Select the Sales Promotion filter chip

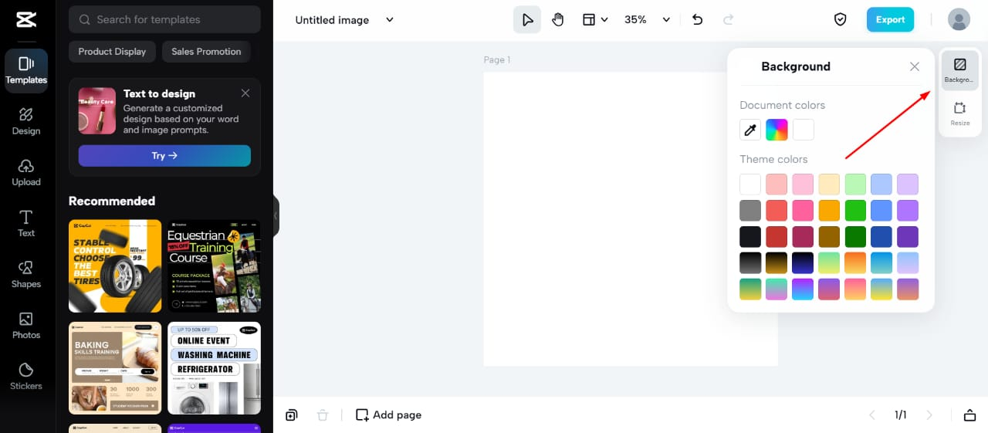(x=206, y=52)
